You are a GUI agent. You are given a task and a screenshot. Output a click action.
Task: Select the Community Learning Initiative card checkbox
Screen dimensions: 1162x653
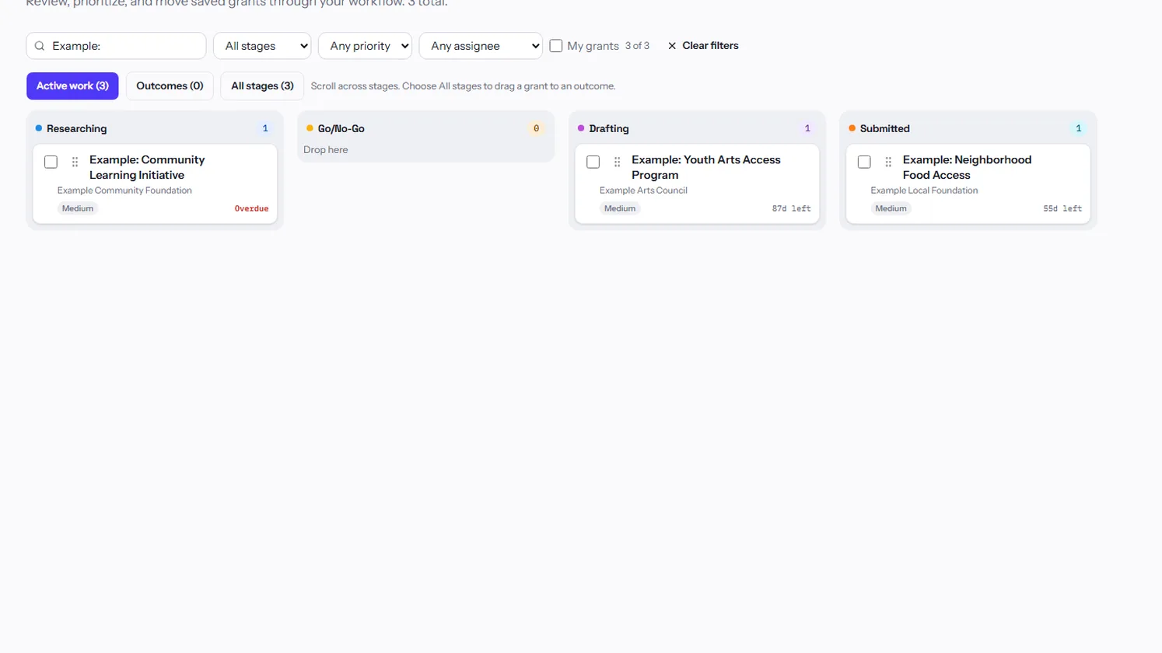[x=51, y=162]
